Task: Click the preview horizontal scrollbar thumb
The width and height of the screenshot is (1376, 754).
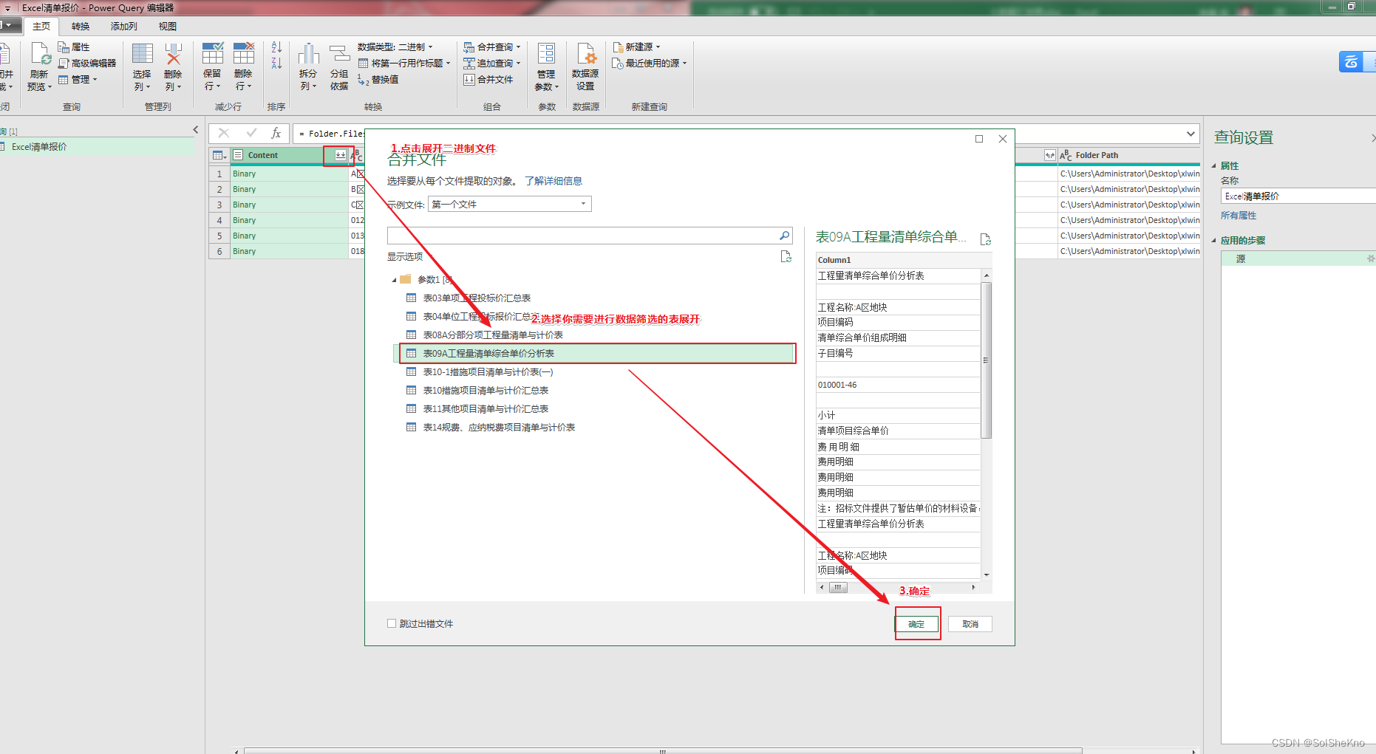Action: [838, 588]
